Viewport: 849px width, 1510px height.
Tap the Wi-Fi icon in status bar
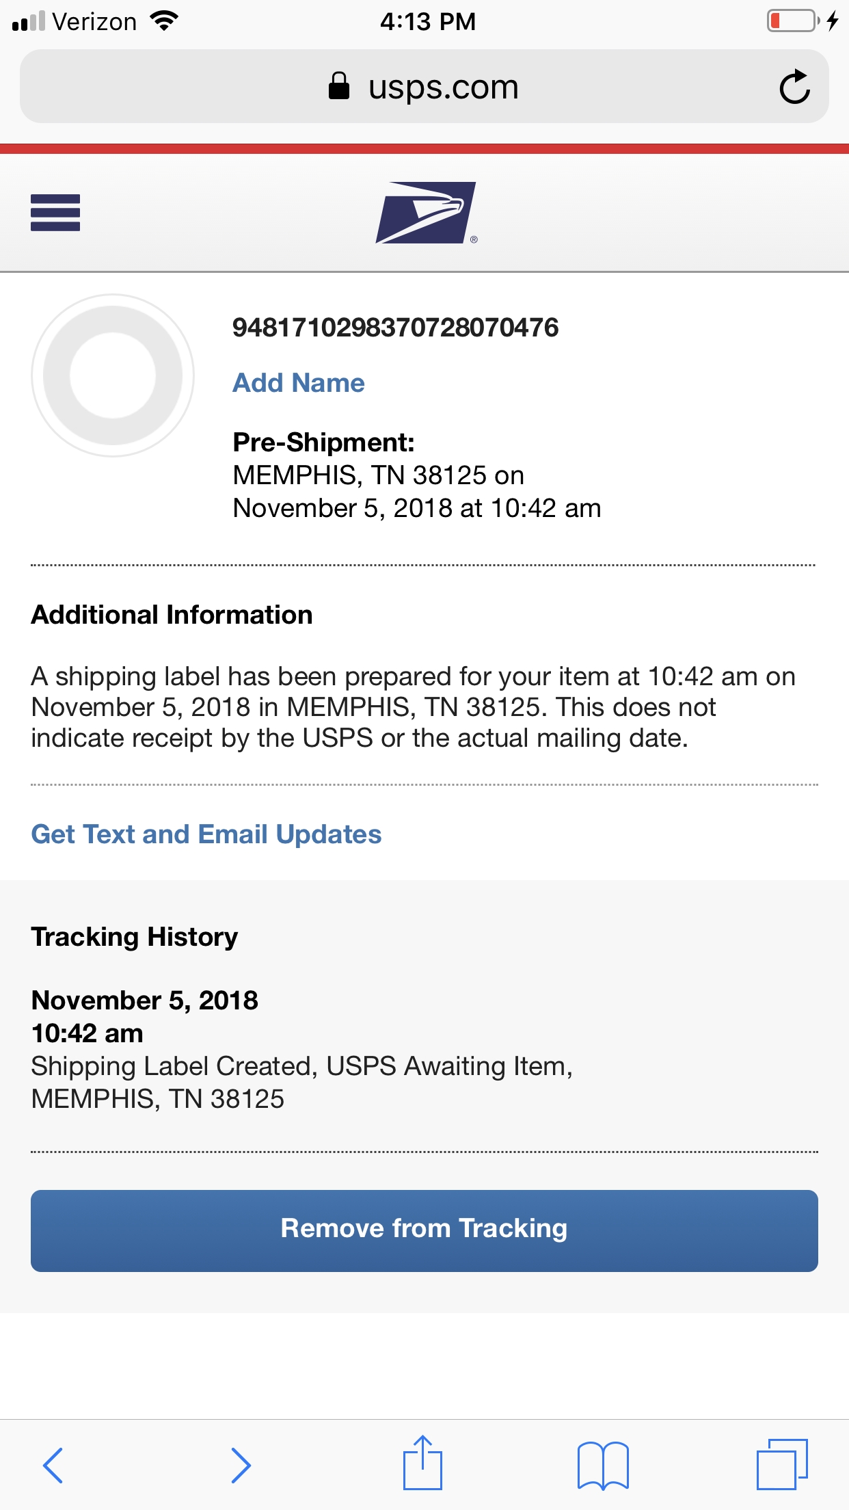click(x=164, y=21)
